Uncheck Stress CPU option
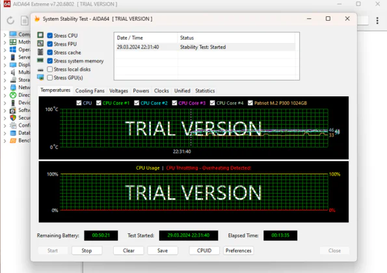 click(50, 36)
